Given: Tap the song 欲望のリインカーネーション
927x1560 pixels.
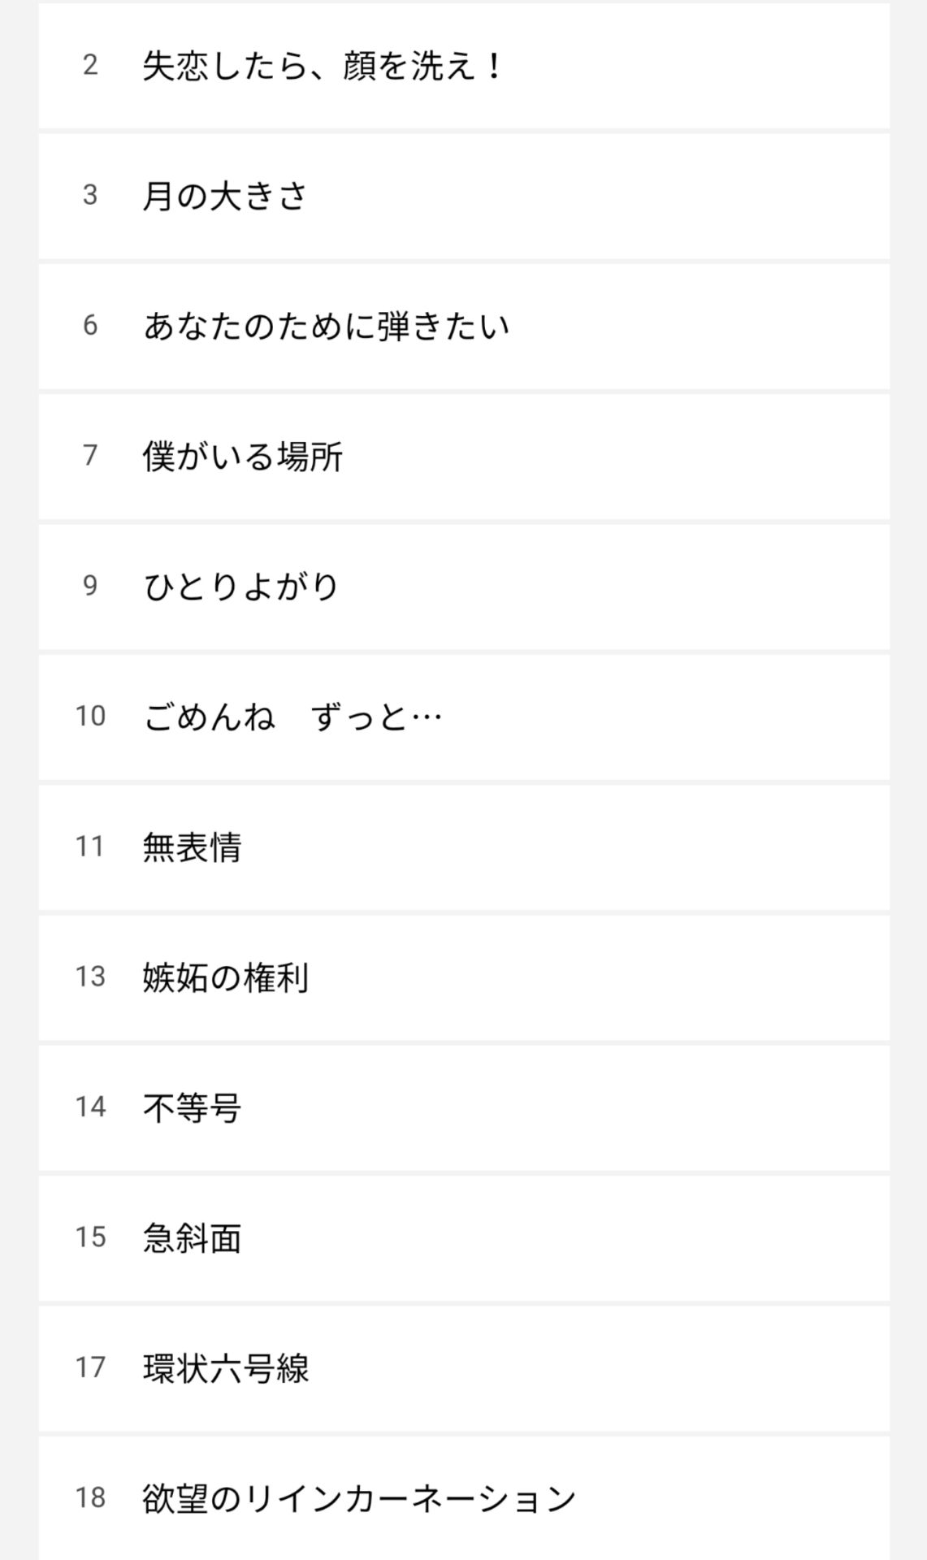Looking at the screenshot, I should tap(359, 1497).
